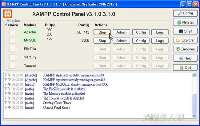Click the Tomcat Config button
Viewport: 200px width, 126px height.
click(x=141, y=66)
